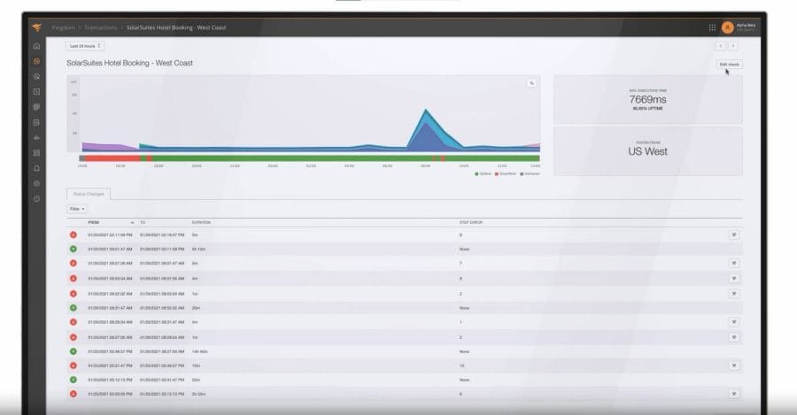Click the Duration column header

tap(201, 222)
